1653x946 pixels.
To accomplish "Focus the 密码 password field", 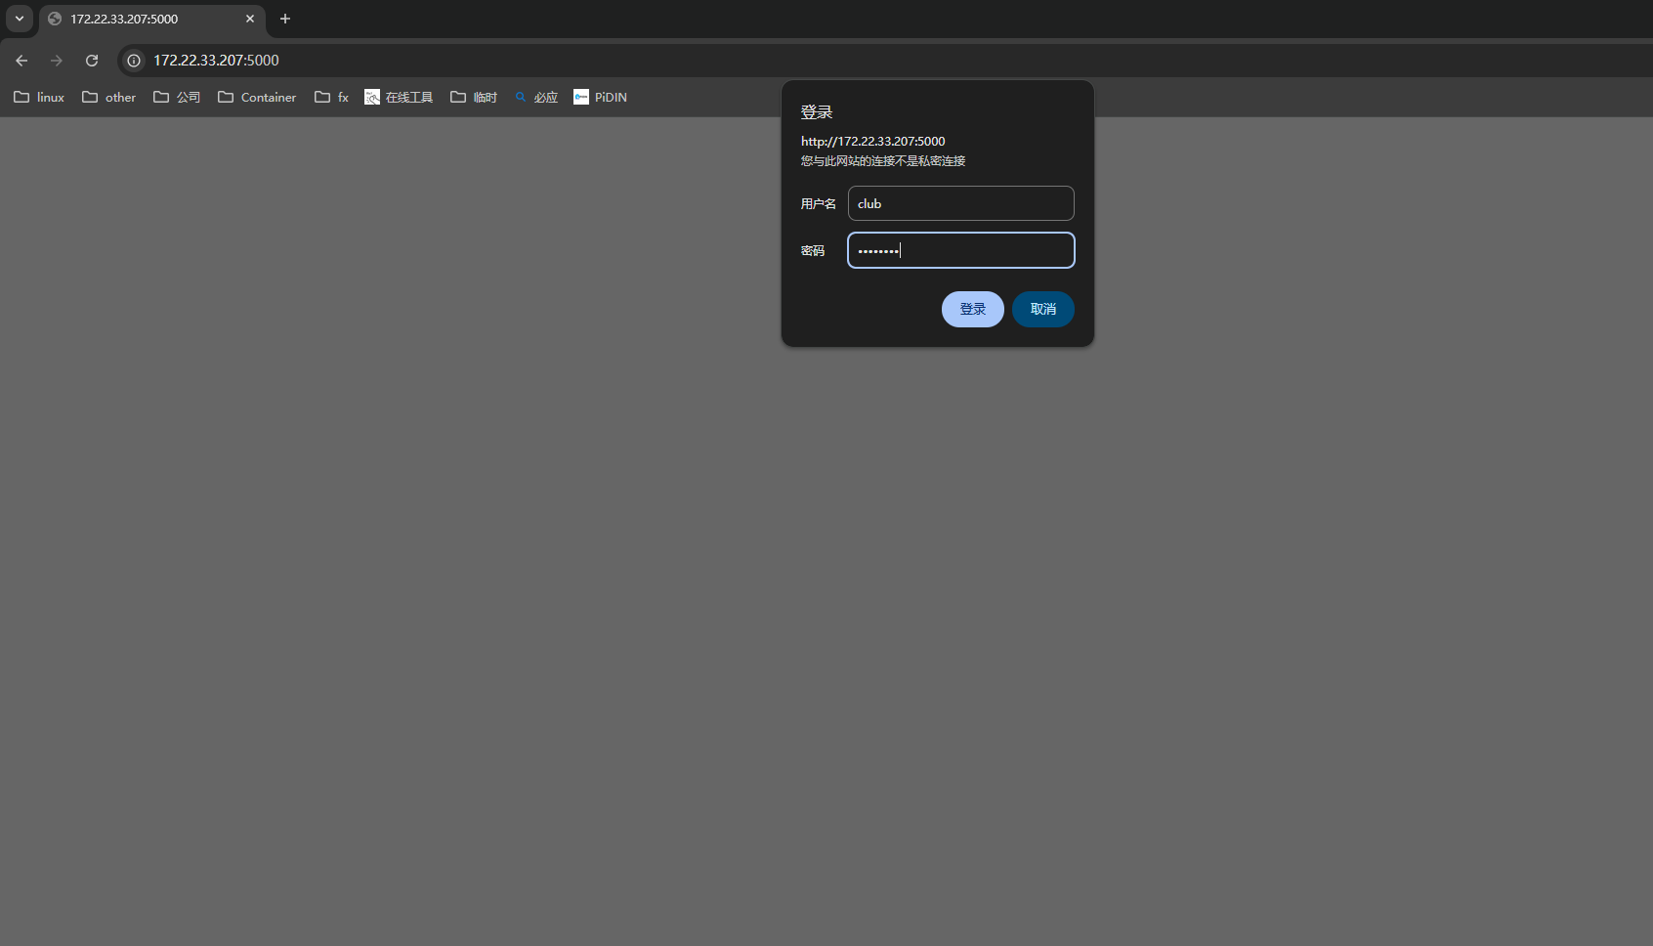I will tap(960, 250).
